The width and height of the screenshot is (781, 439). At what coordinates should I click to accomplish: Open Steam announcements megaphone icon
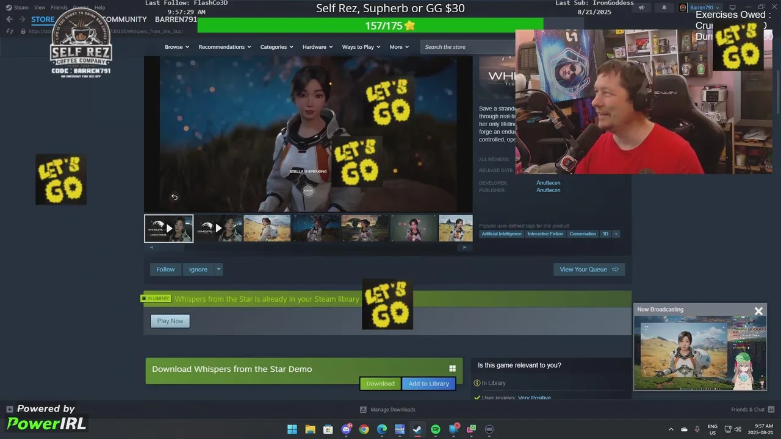pos(641,7)
